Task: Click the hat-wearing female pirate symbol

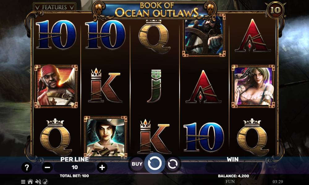Action: click(x=105, y=137)
